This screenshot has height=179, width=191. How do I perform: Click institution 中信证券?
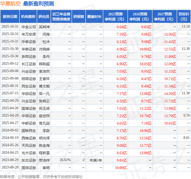[29, 116]
